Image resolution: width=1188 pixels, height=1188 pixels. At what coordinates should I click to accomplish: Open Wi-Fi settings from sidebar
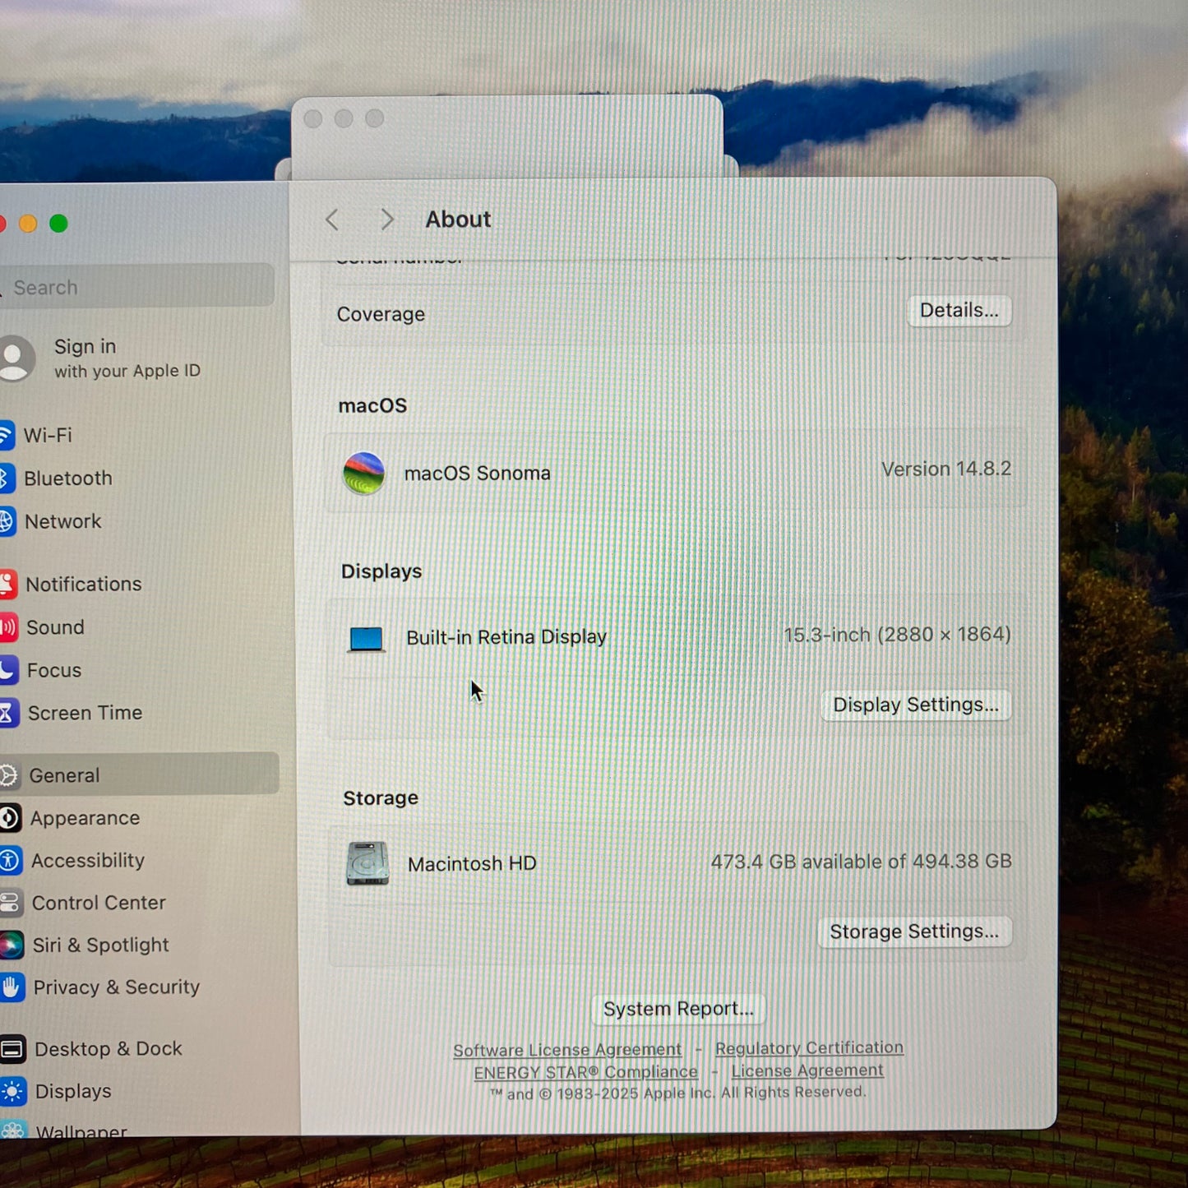coord(49,436)
